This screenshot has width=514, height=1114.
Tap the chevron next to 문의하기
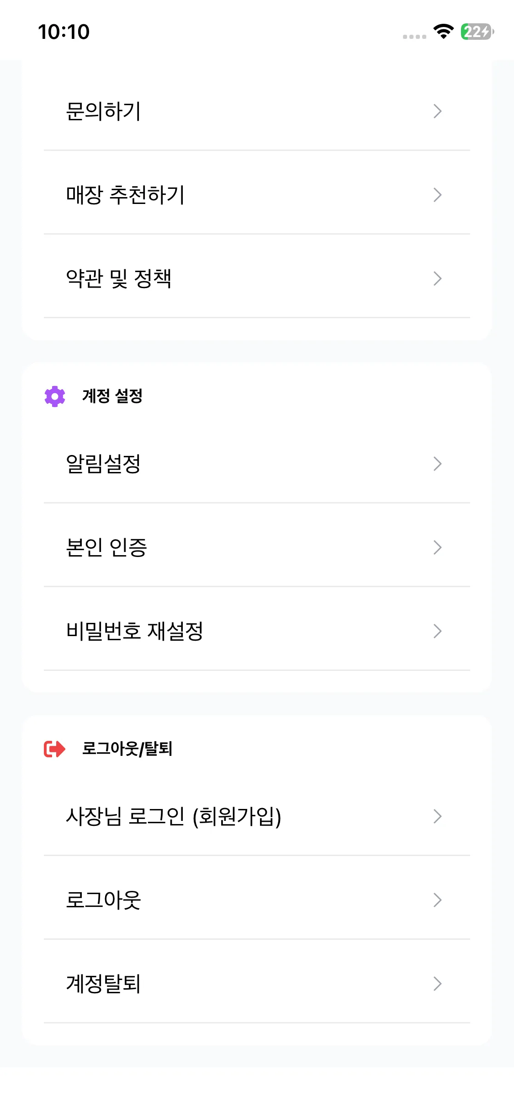437,111
